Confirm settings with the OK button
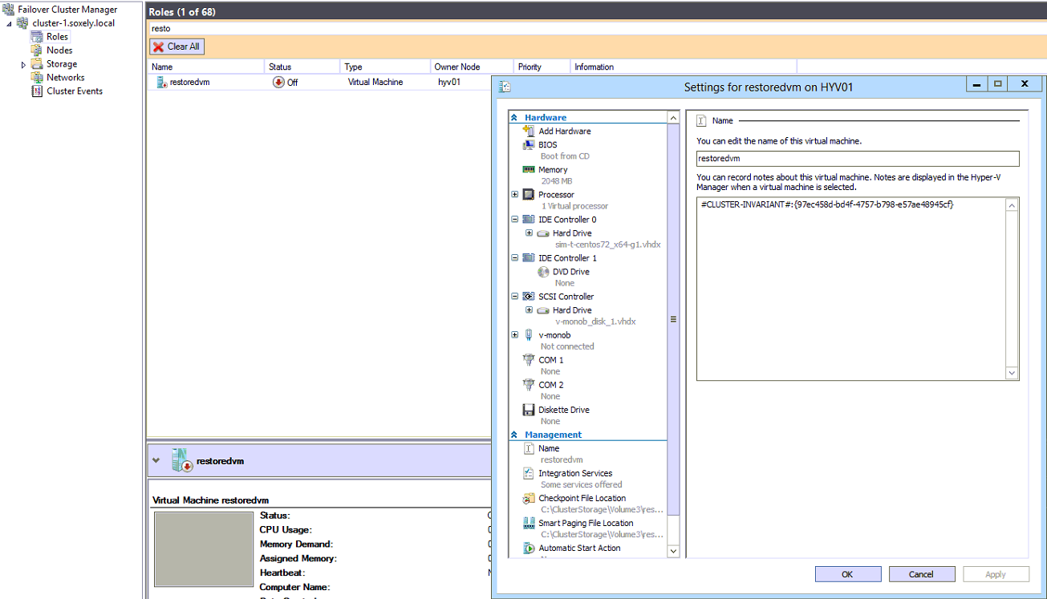Viewport: 1047px width, 599px height. click(x=847, y=573)
